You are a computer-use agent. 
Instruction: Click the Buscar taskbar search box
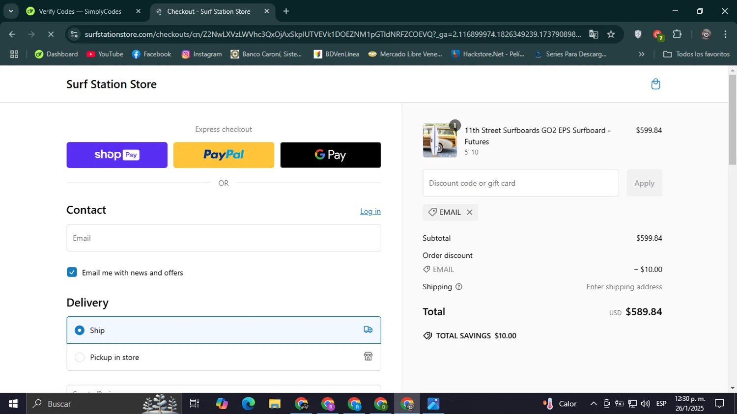click(104, 404)
